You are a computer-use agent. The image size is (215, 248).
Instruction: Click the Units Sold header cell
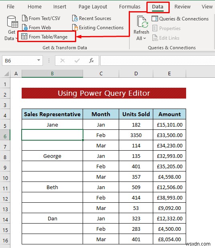136,114
